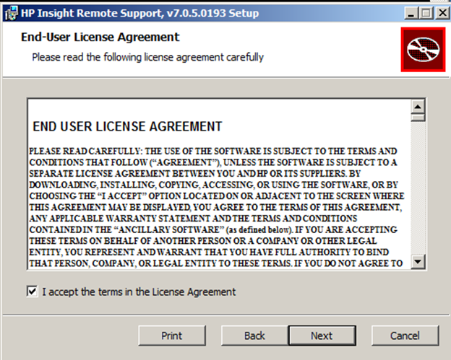Click the red disc installer logo
The height and width of the screenshot is (360, 451).
[x=423, y=50]
